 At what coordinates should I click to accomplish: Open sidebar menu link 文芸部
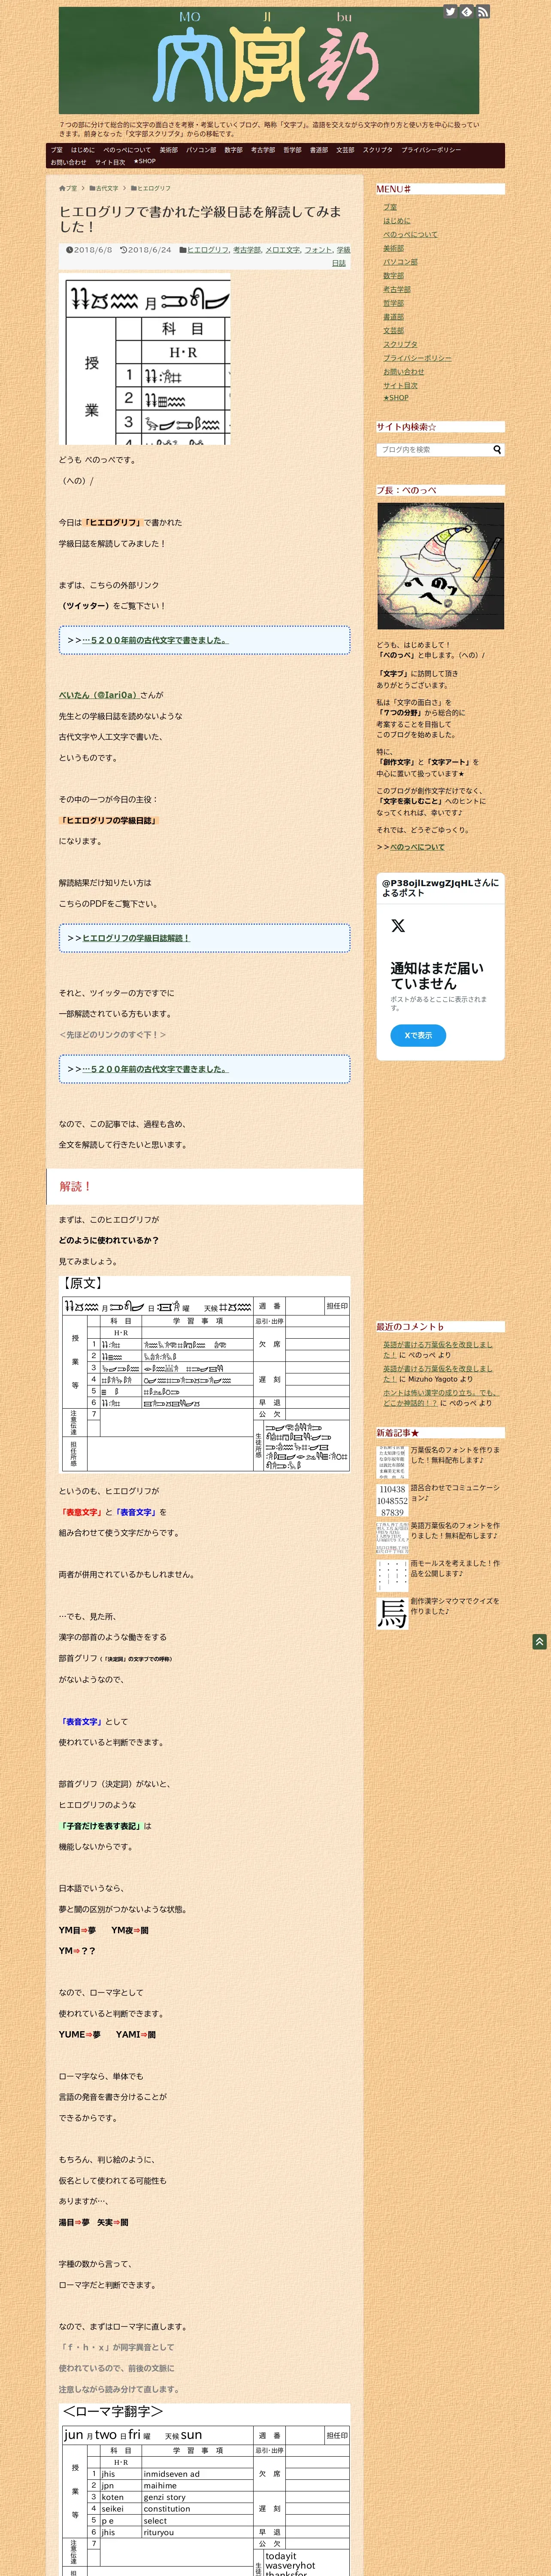pyautogui.click(x=393, y=330)
